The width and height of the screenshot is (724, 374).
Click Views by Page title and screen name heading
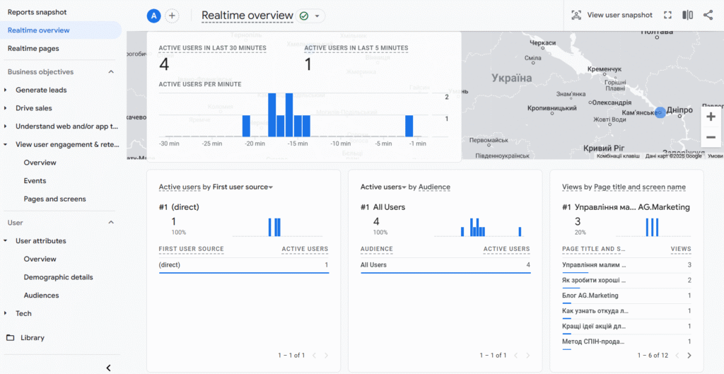pos(624,187)
